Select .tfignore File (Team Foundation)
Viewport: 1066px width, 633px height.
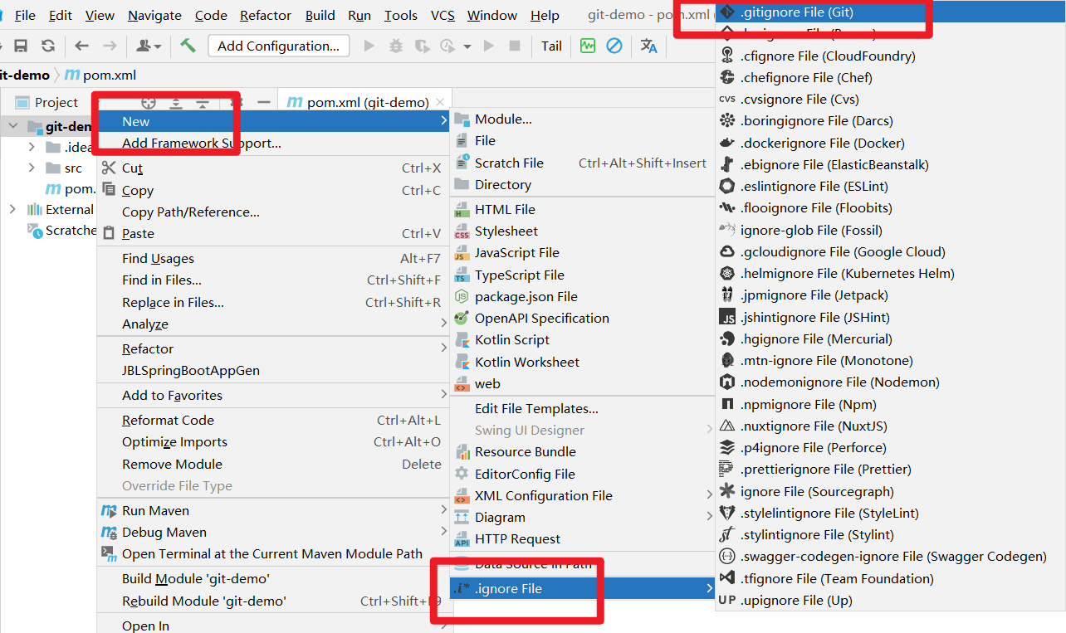[889, 578]
